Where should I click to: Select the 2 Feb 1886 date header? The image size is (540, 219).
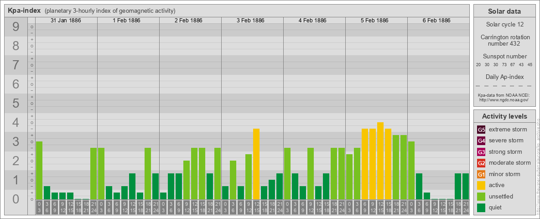pos(188,21)
